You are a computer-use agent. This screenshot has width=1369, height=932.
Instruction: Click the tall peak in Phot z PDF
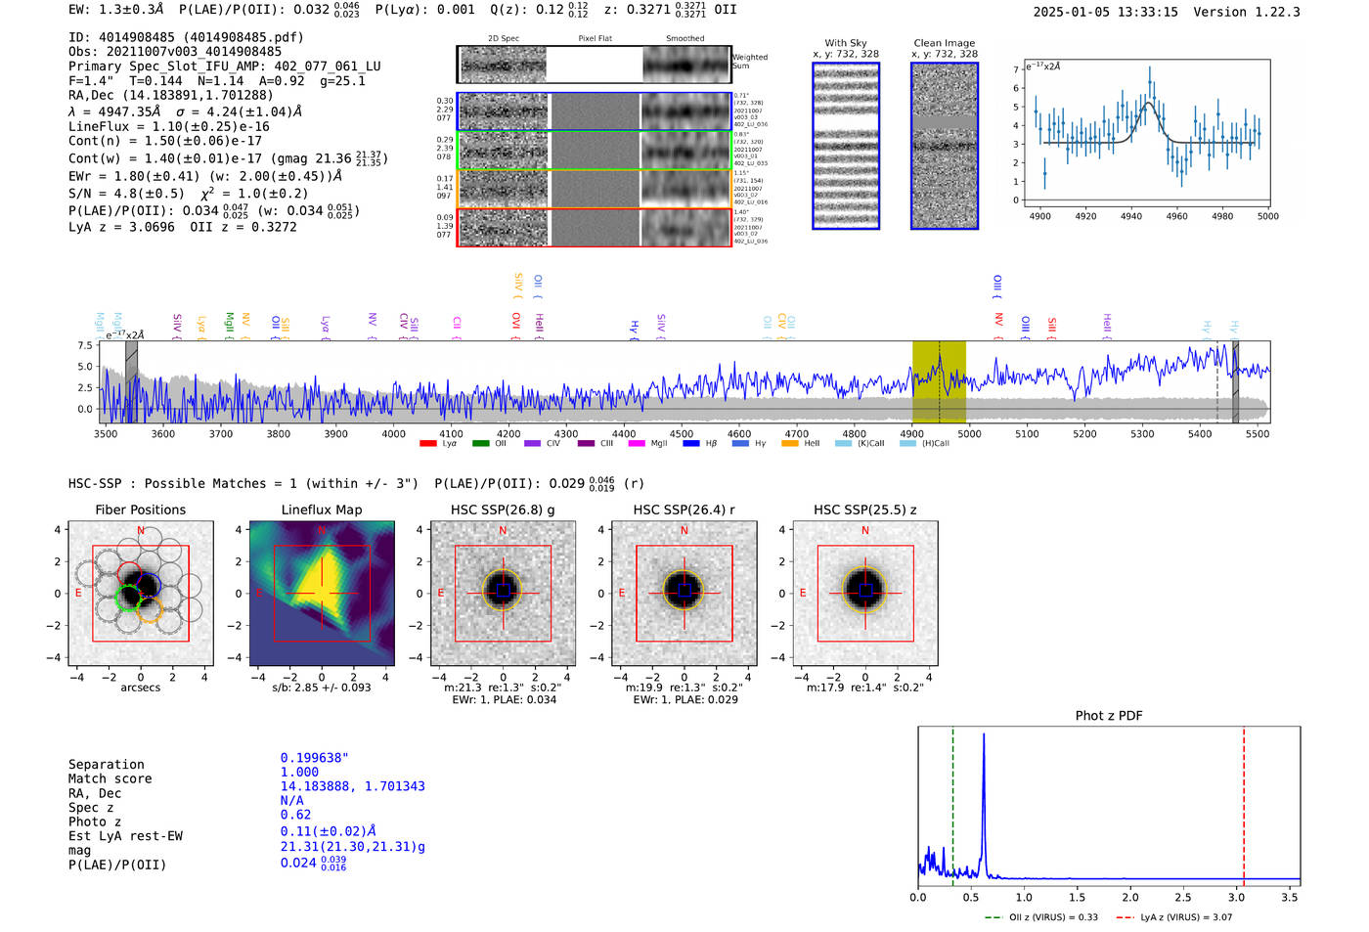pyautogui.click(x=983, y=735)
